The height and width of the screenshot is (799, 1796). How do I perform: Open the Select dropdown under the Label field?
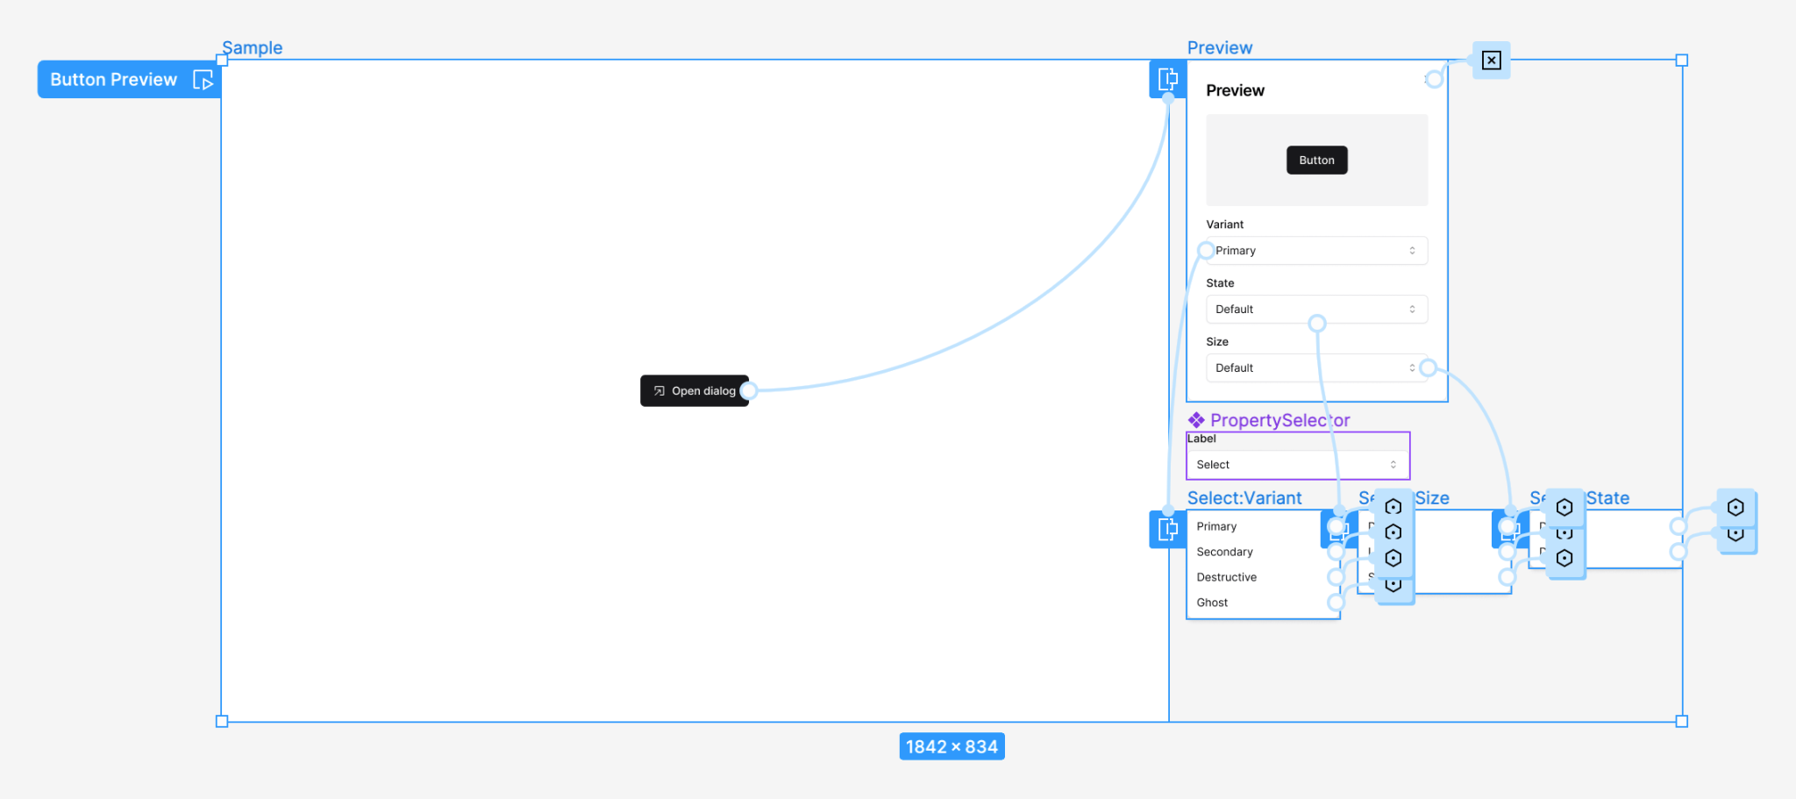coord(1297,464)
